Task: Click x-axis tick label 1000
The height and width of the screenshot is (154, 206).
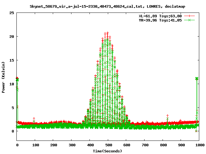Action: tap(200, 145)
